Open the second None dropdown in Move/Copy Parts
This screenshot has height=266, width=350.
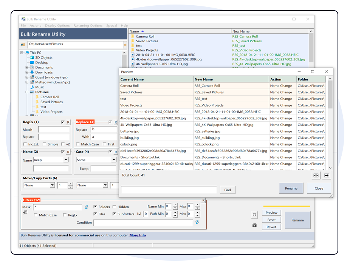point(105,185)
